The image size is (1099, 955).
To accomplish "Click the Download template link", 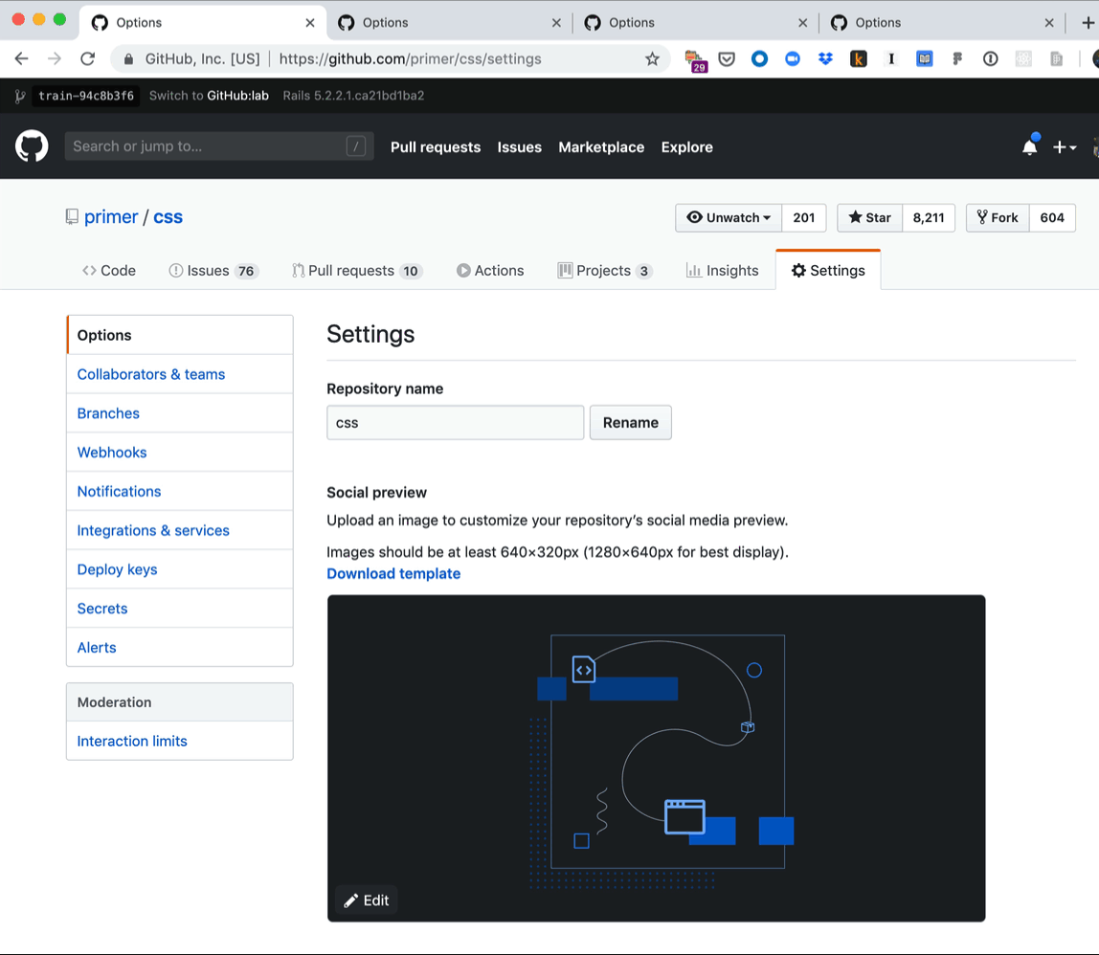I will [x=393, y=573].
